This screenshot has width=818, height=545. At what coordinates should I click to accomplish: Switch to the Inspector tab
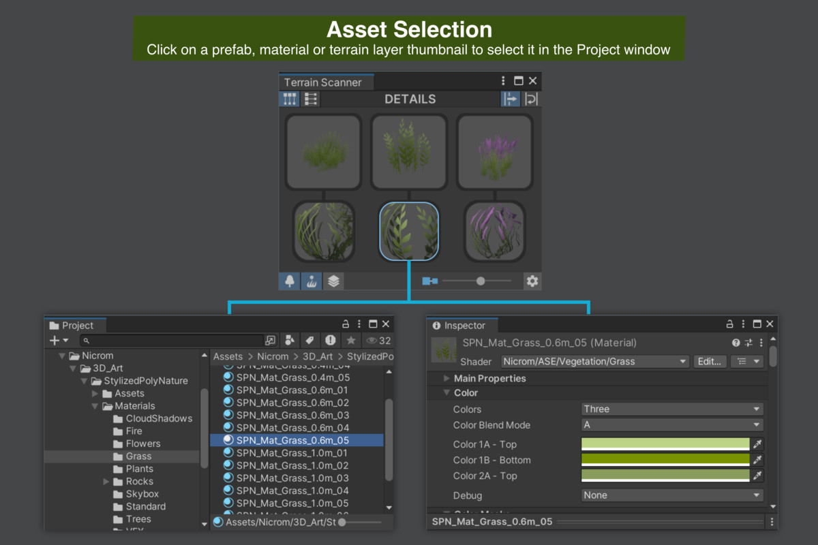click(x=462, y=326)
